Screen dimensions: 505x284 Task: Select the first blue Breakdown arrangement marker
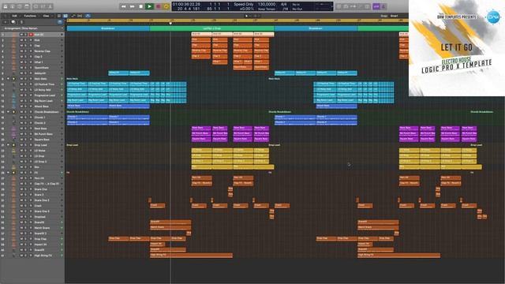(108, 28)
